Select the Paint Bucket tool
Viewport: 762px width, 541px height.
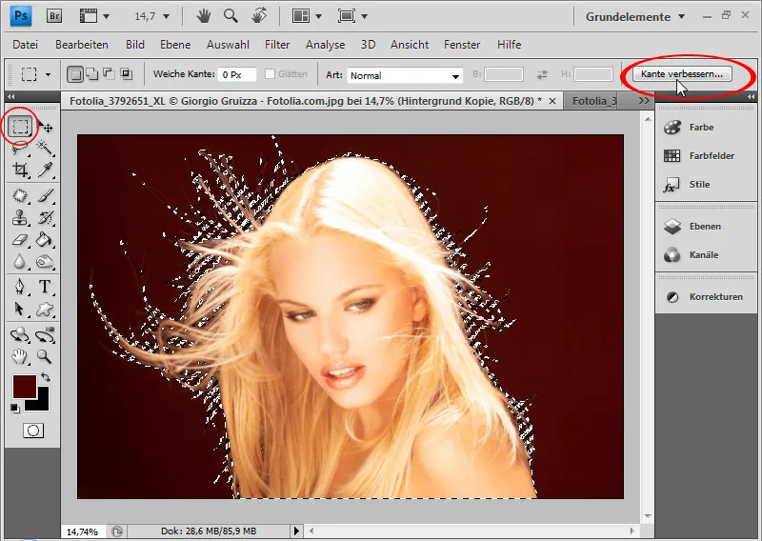45,240
